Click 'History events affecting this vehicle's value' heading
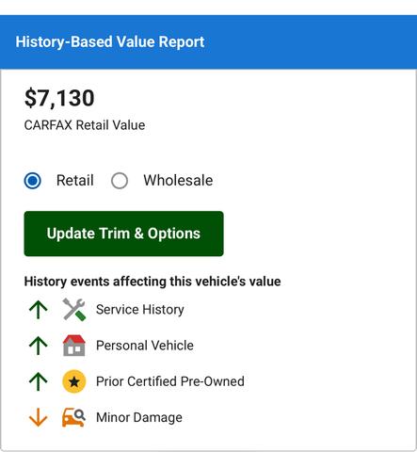The width and height of the screenshot is (417, 452). [x=152, y=282]
